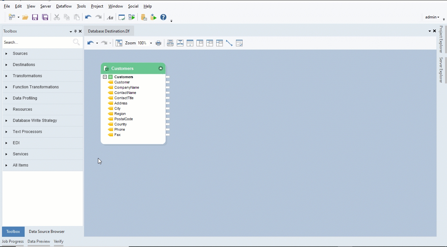Screen dimensions: 447x247
Task: Open the Zoom 100% dropdown
Action: pos(151,43)
